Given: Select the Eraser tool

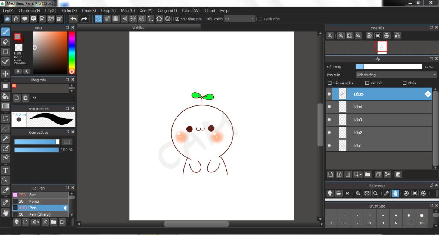Looking at the screenshot, I should click(5, 42).
